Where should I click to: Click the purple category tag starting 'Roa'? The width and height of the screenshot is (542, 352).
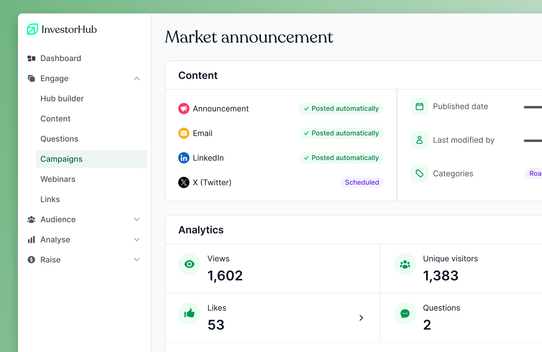click(534, 173)
